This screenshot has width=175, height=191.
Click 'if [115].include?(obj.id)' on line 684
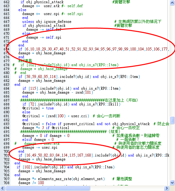46,88
